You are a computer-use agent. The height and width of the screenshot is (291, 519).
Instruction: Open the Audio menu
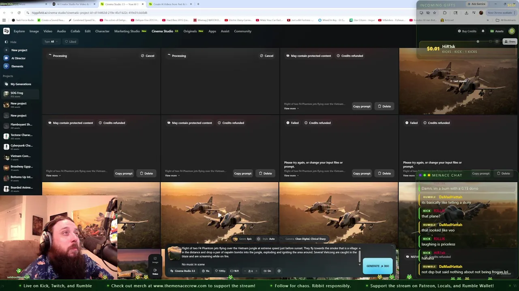(61, 31)
